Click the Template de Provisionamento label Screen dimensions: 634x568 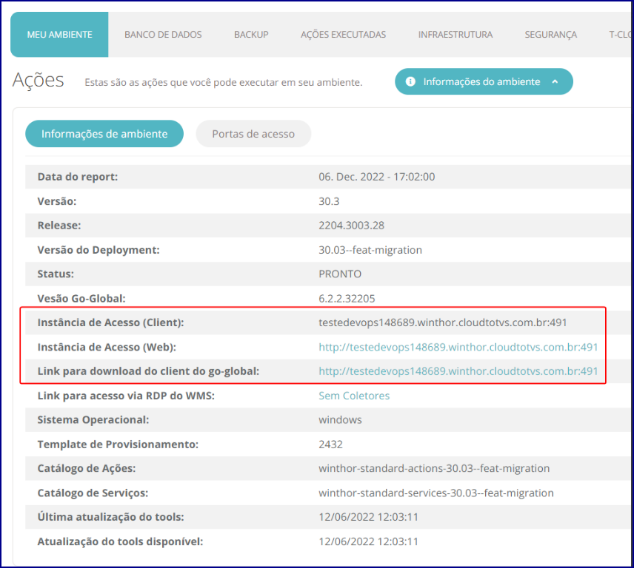click(118, 444)
